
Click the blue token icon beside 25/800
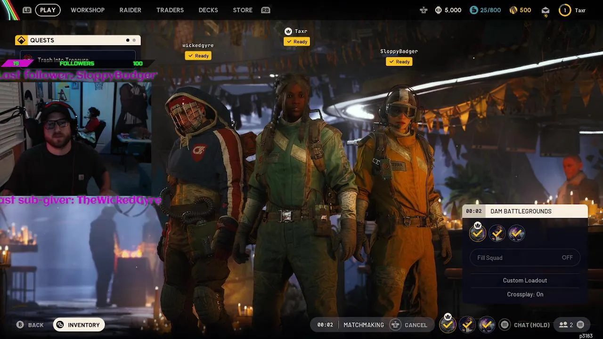[474, 10]
